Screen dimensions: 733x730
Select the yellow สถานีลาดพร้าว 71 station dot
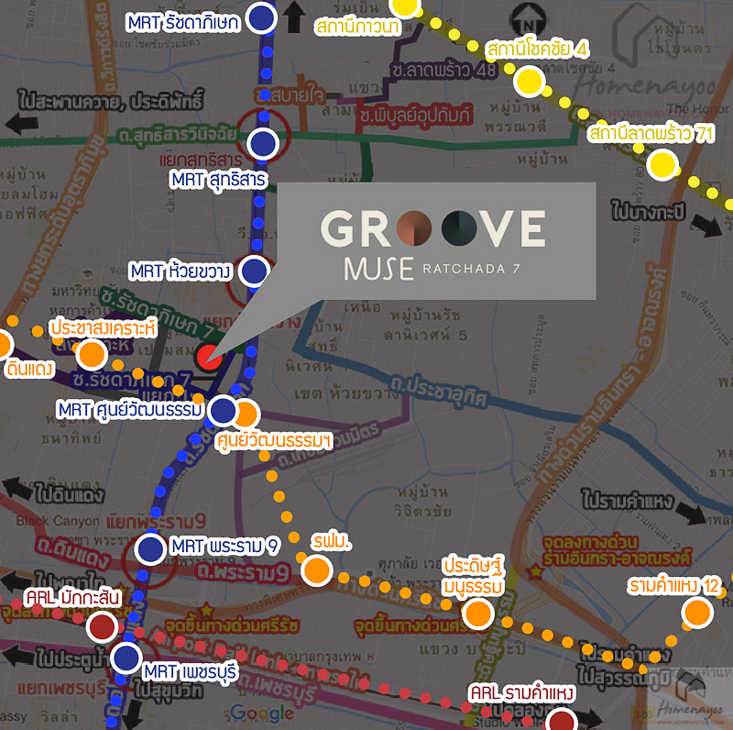(662, 166)
